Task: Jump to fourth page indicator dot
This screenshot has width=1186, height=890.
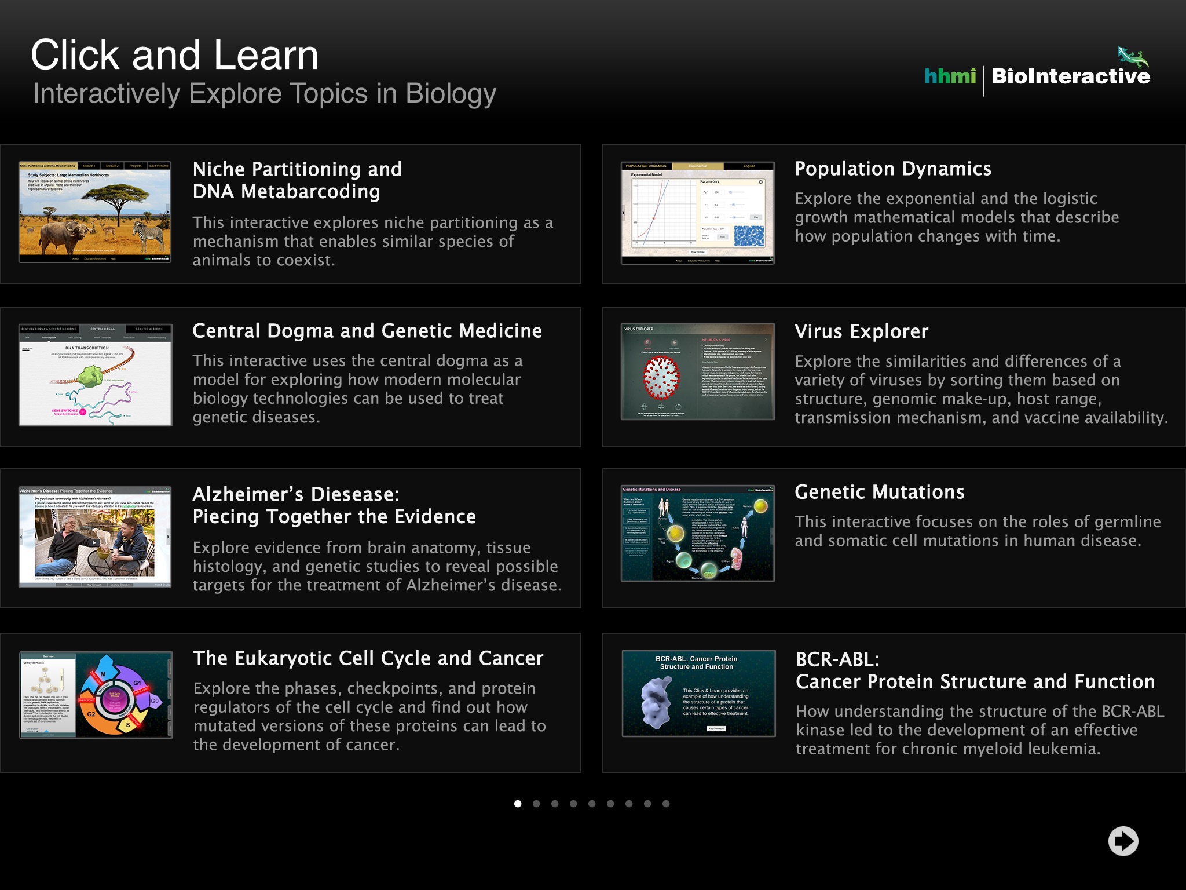Action: (573, 804)
